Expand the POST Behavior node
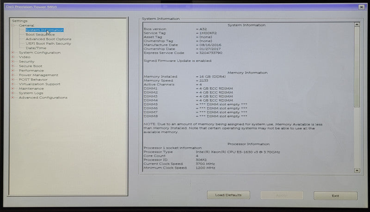The image size is (370, 212). coord(13,79)
